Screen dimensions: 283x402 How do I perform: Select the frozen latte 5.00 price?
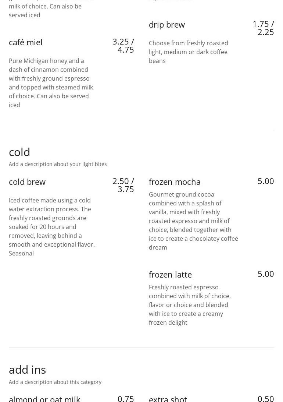tap(266, 274)
